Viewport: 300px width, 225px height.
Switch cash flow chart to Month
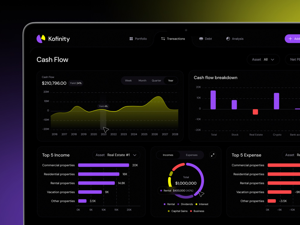(142, 80)
